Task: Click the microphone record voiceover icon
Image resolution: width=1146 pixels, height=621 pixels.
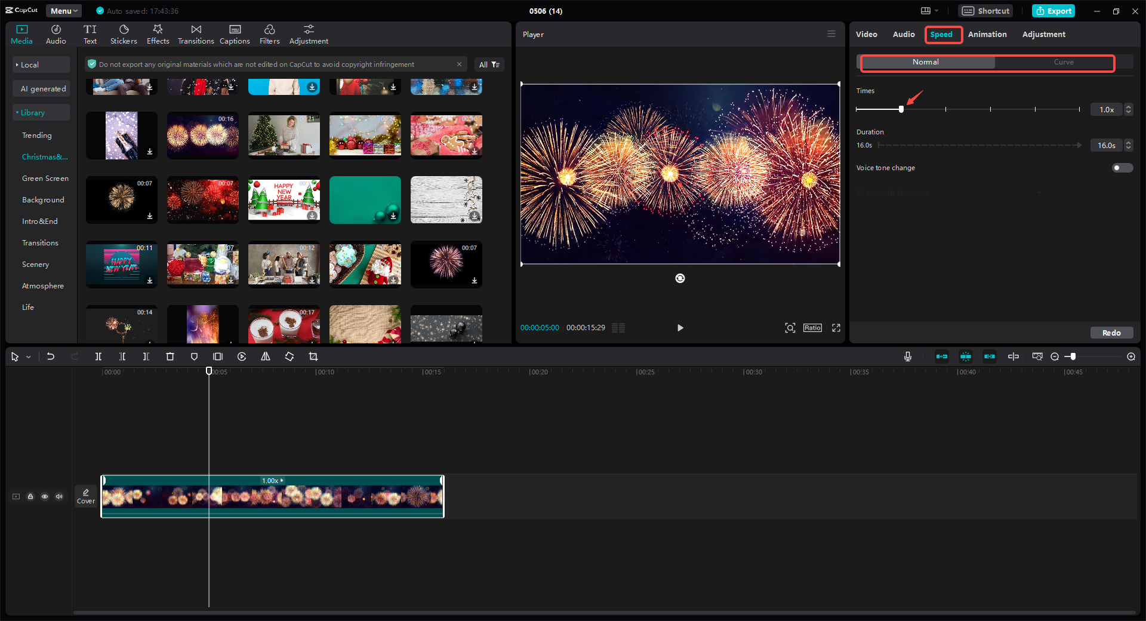Action: click(x=907, y=356)
